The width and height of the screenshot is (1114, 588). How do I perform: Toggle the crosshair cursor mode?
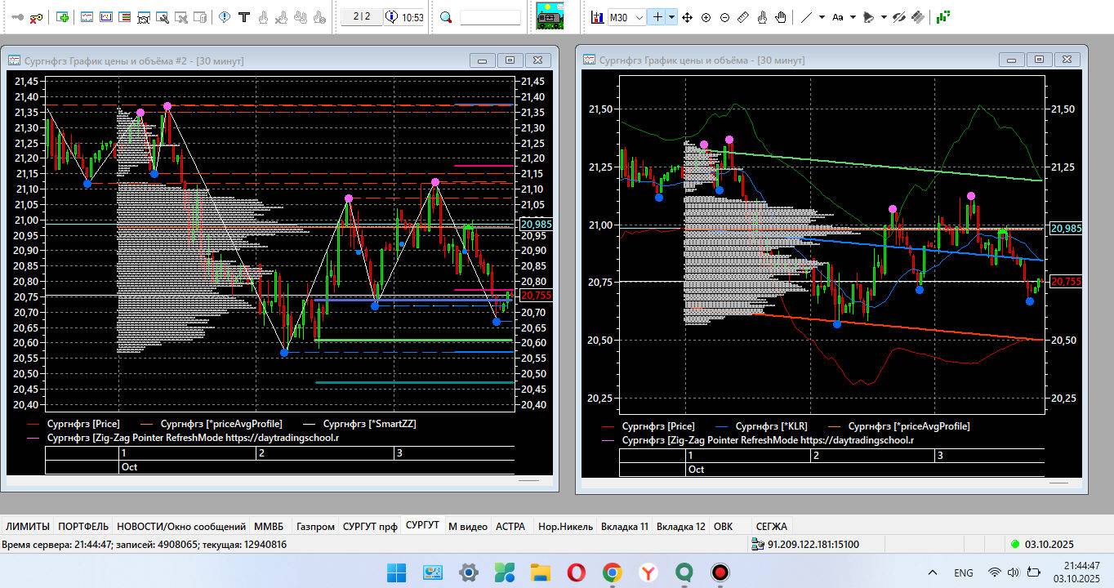(657, 17)
